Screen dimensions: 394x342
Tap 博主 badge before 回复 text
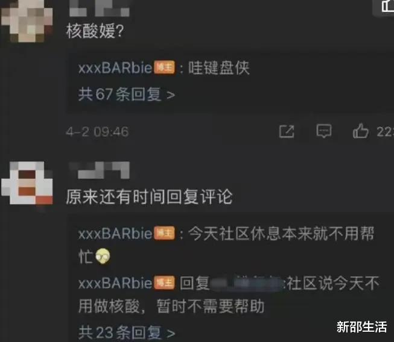pyautogui.click(x=164, y=283)
